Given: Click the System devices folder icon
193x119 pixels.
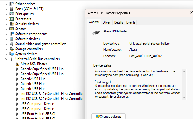Looking at the screenshot, I should pyautogui.click(x=12, y=54).
